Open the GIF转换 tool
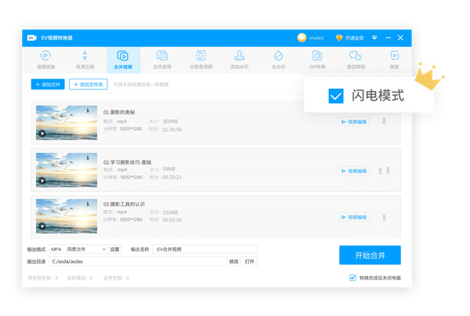 tap(317, 60)
